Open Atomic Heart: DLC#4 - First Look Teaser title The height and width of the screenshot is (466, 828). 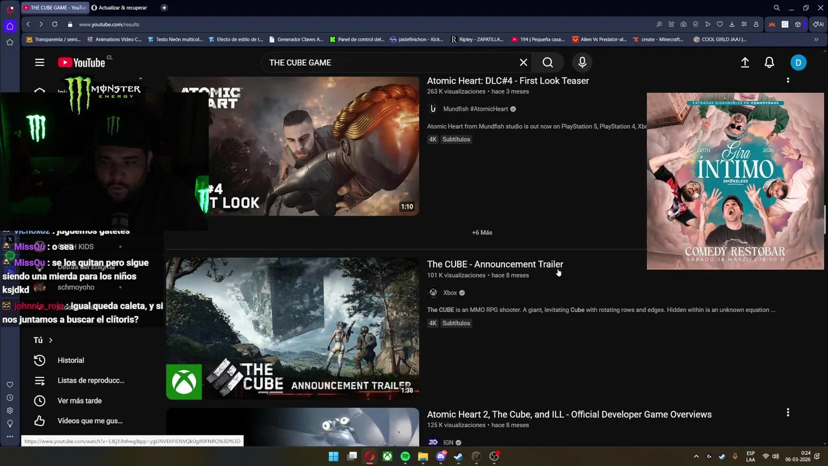click(x=508, y=81)
